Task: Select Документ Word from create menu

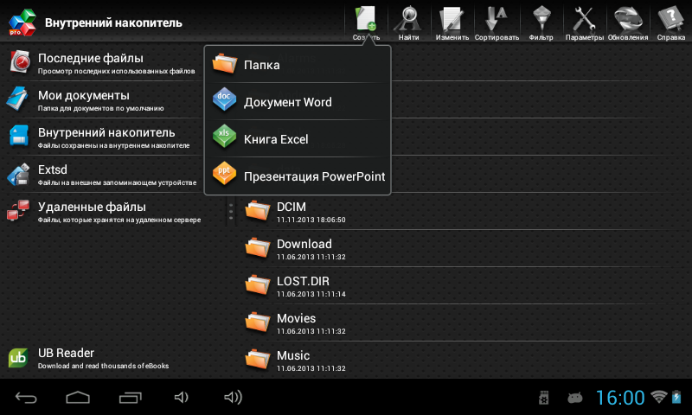Action: (298, 102)
